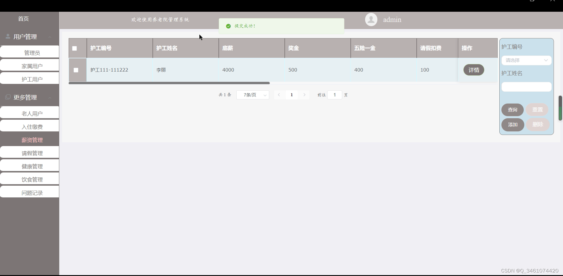The height and width of the screenshot is (276, 563).
Task: Click the 五险一金 column header
Action: click(384, 48)
